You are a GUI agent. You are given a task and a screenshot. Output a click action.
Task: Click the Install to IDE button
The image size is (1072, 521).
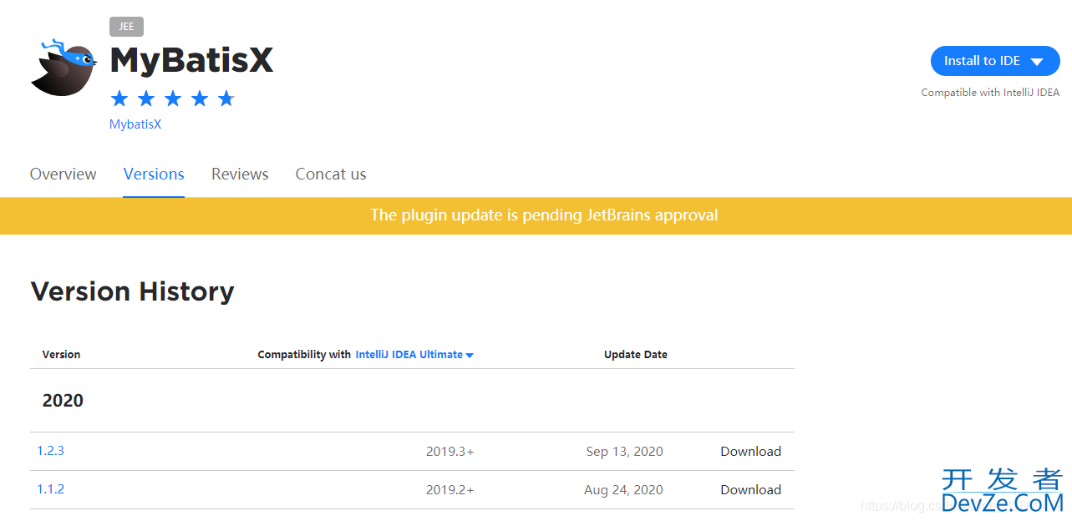pos(995,61)
